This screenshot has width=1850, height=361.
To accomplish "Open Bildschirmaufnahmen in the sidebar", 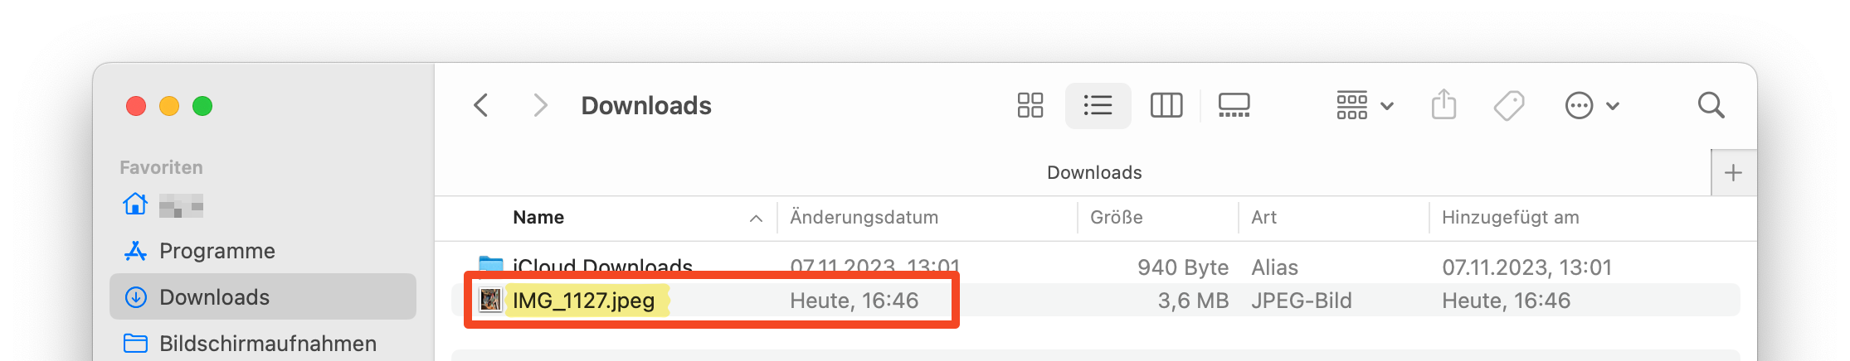I will pos(267,344).
